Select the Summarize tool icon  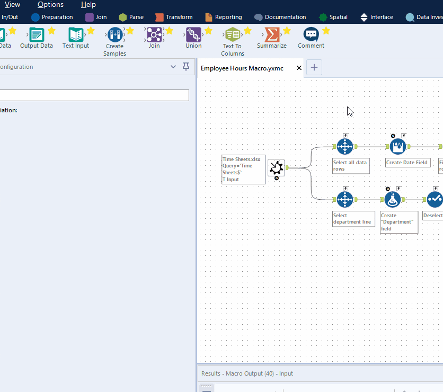point(272,35)
